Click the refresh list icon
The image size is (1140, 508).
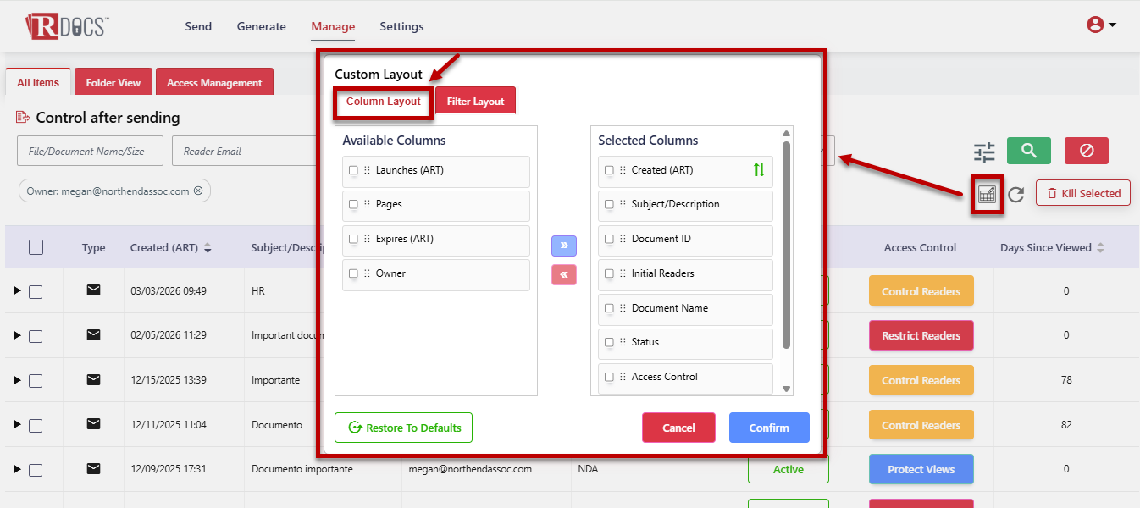(x=1016, y=194)
